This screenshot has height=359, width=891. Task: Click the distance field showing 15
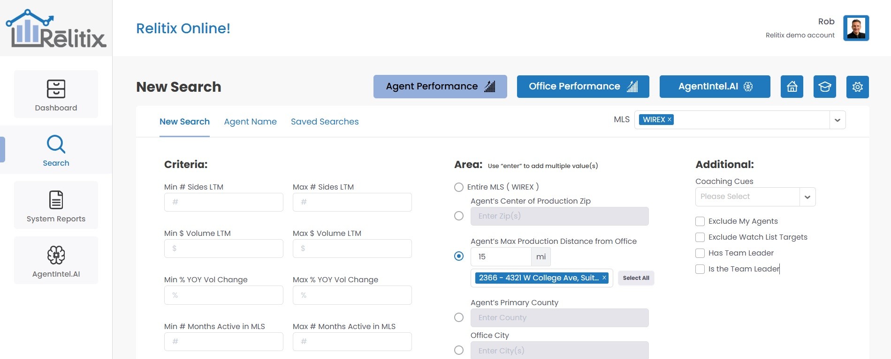pos(501,256)
